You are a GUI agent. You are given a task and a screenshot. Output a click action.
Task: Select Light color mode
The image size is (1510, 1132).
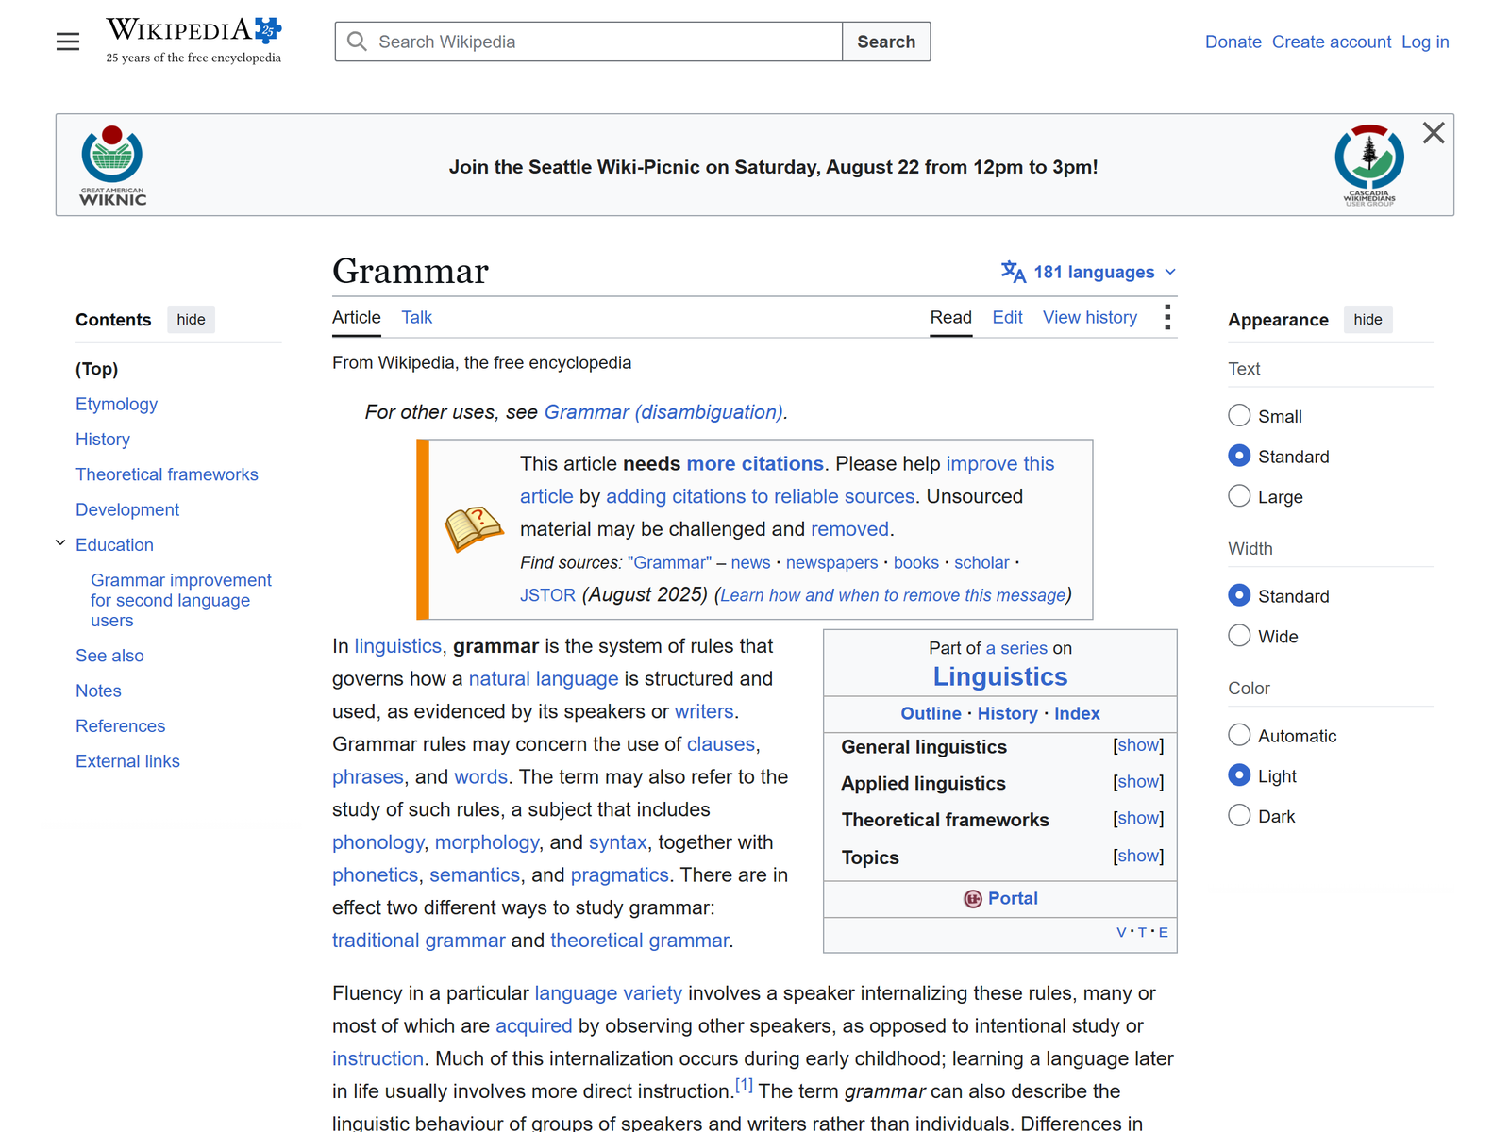pos(1239,775)
